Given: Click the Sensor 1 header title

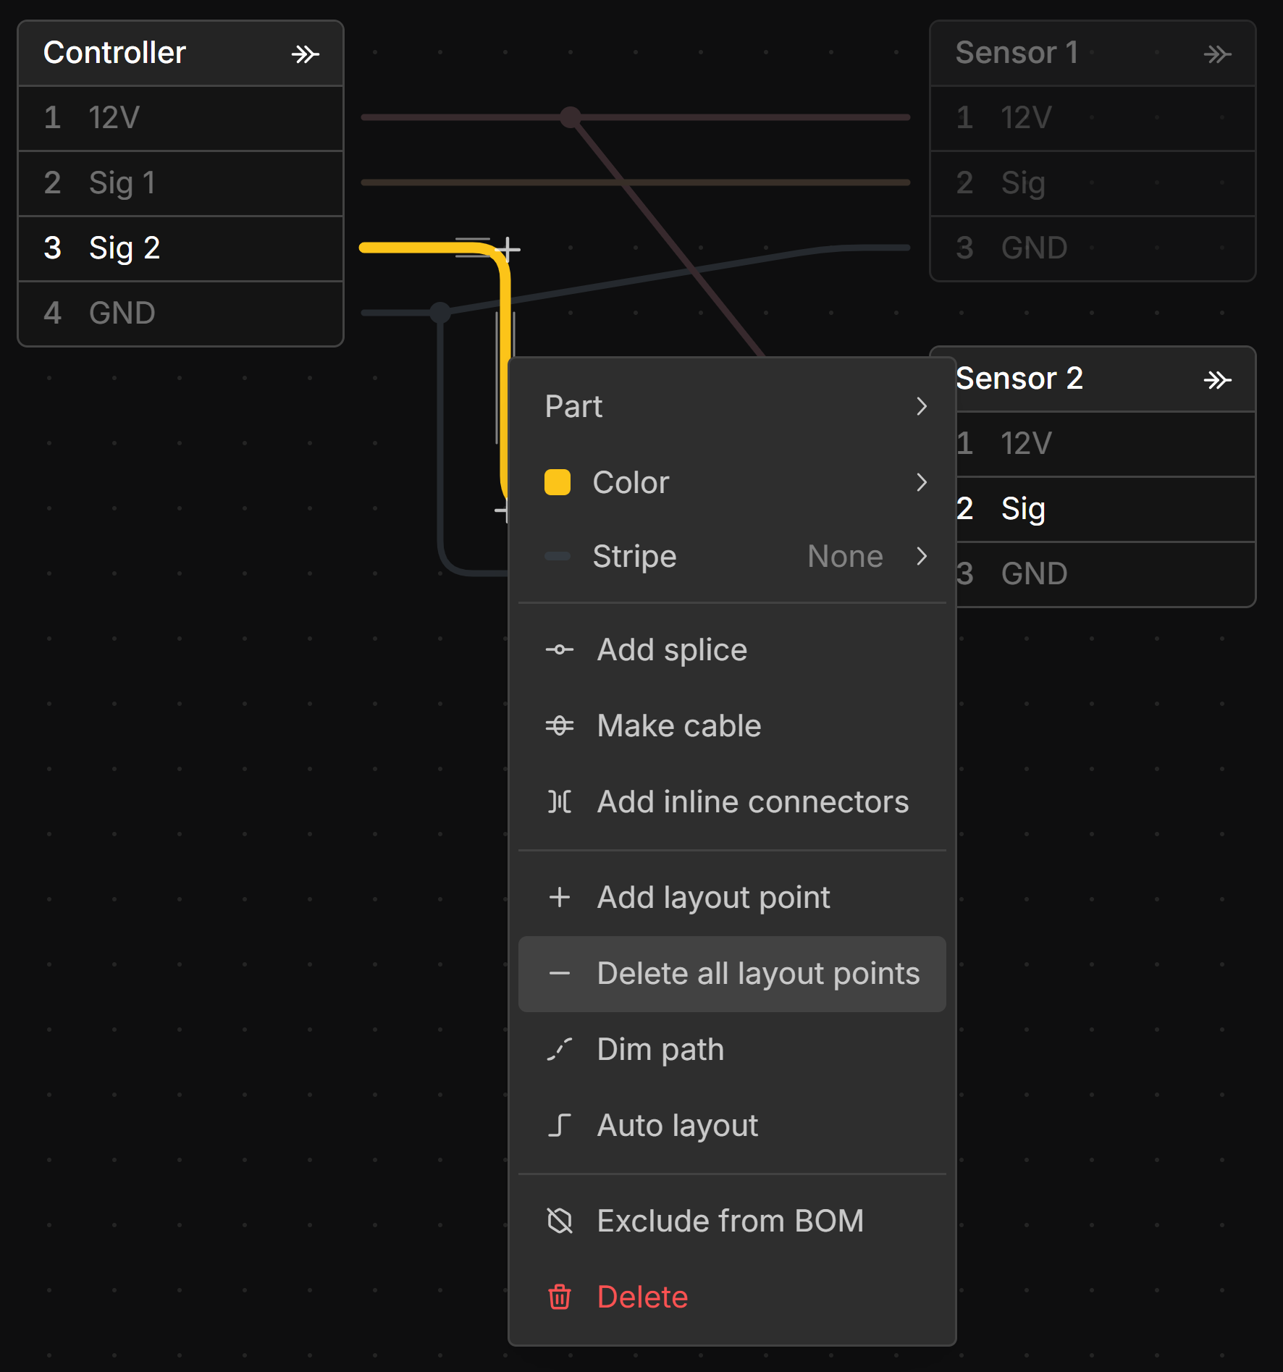Looking at the screenshot, I should click(x=1017, y=53).
